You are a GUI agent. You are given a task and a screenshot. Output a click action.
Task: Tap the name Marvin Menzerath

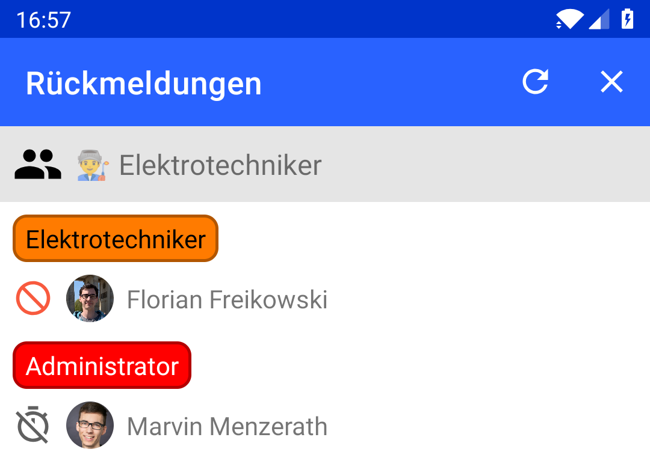pos(227,427)
